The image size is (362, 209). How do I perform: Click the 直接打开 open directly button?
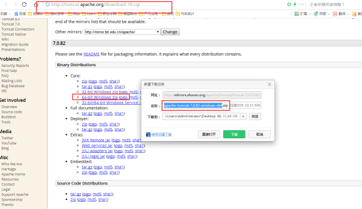click(209, 134)
